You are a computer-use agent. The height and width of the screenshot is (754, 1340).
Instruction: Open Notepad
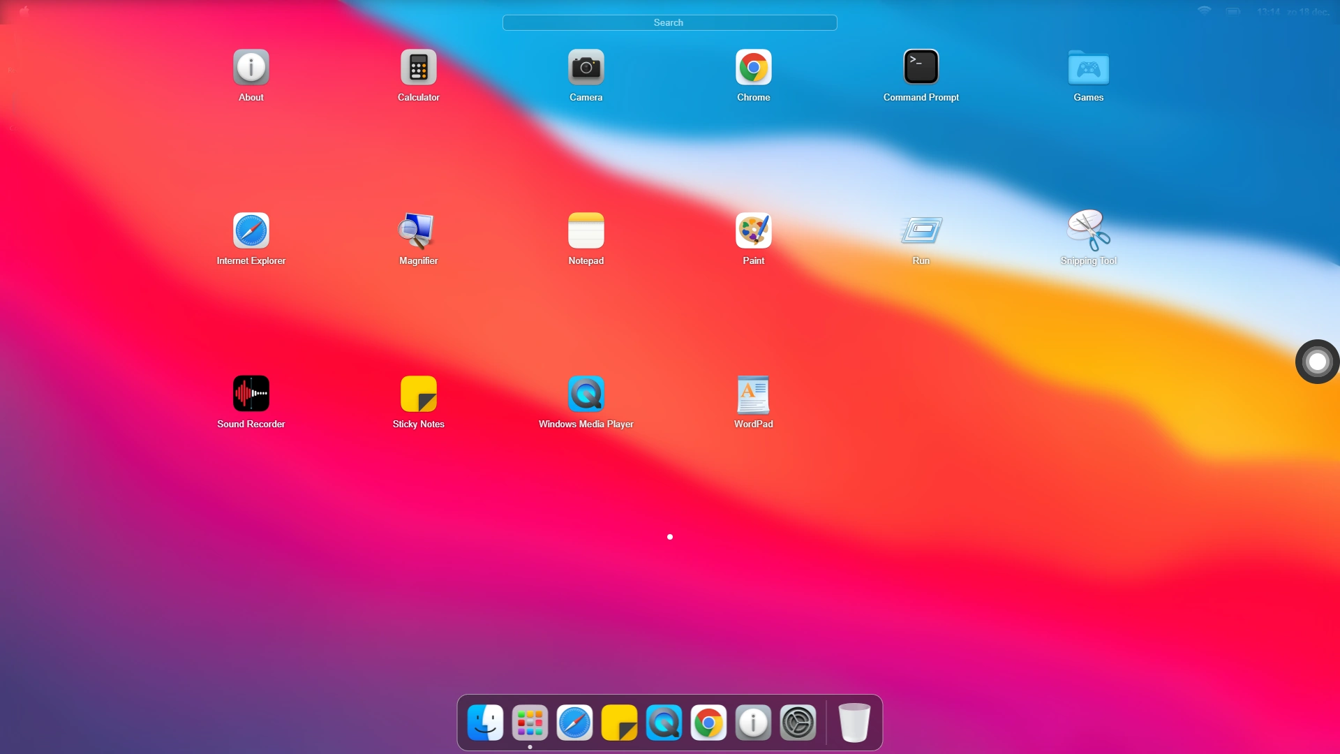coord(586,230)
